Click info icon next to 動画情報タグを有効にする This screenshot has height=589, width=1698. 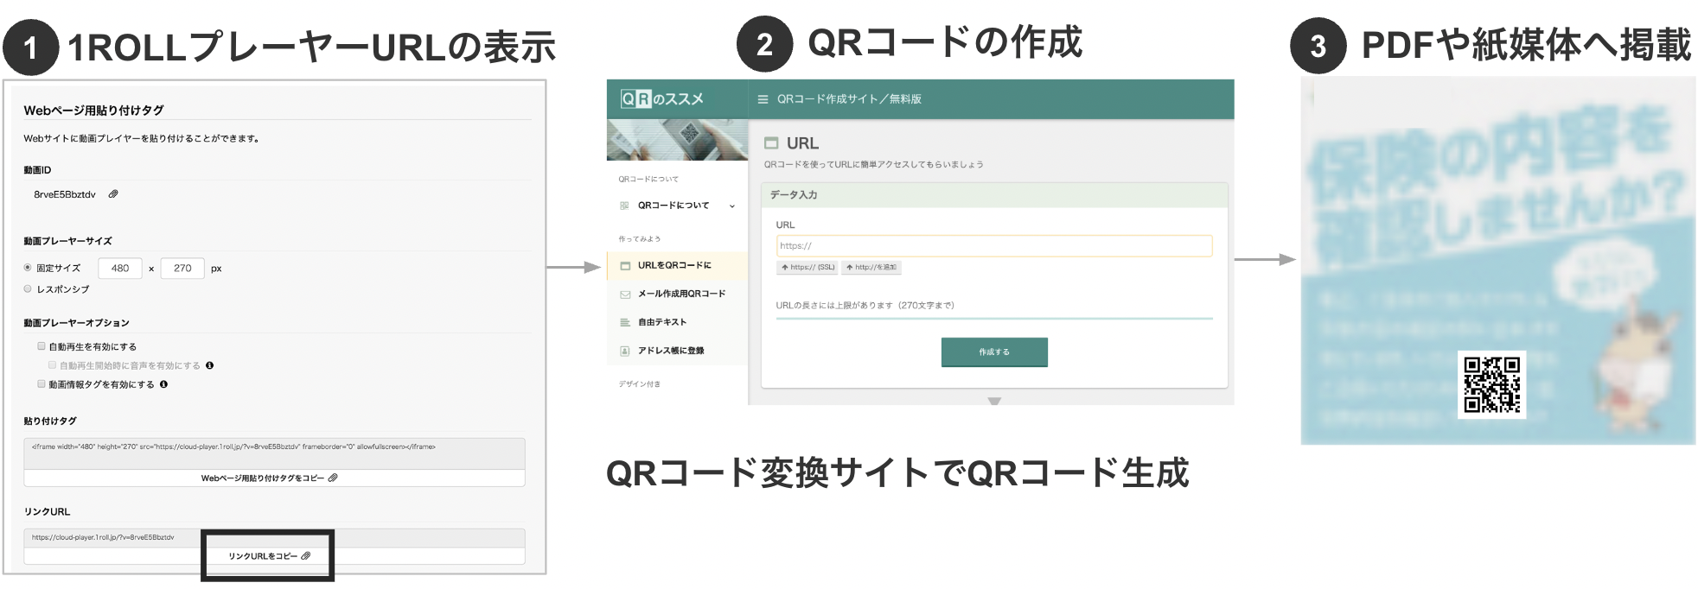(x=163, y=384)
